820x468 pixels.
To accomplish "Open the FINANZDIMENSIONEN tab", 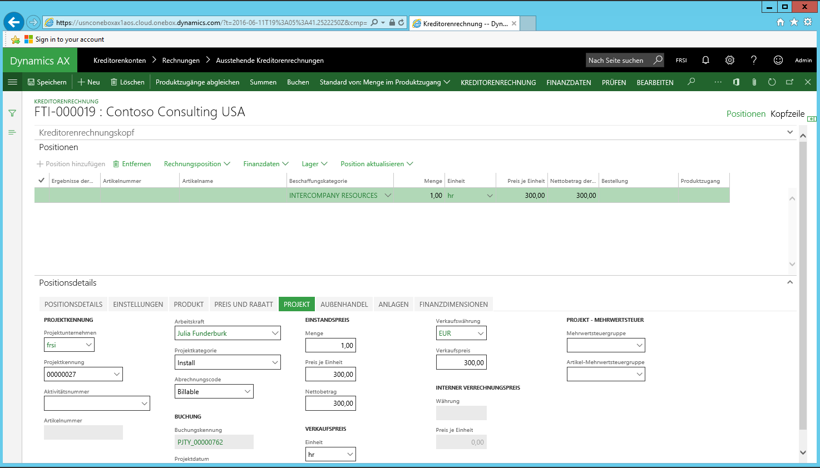I will point(453,305).
